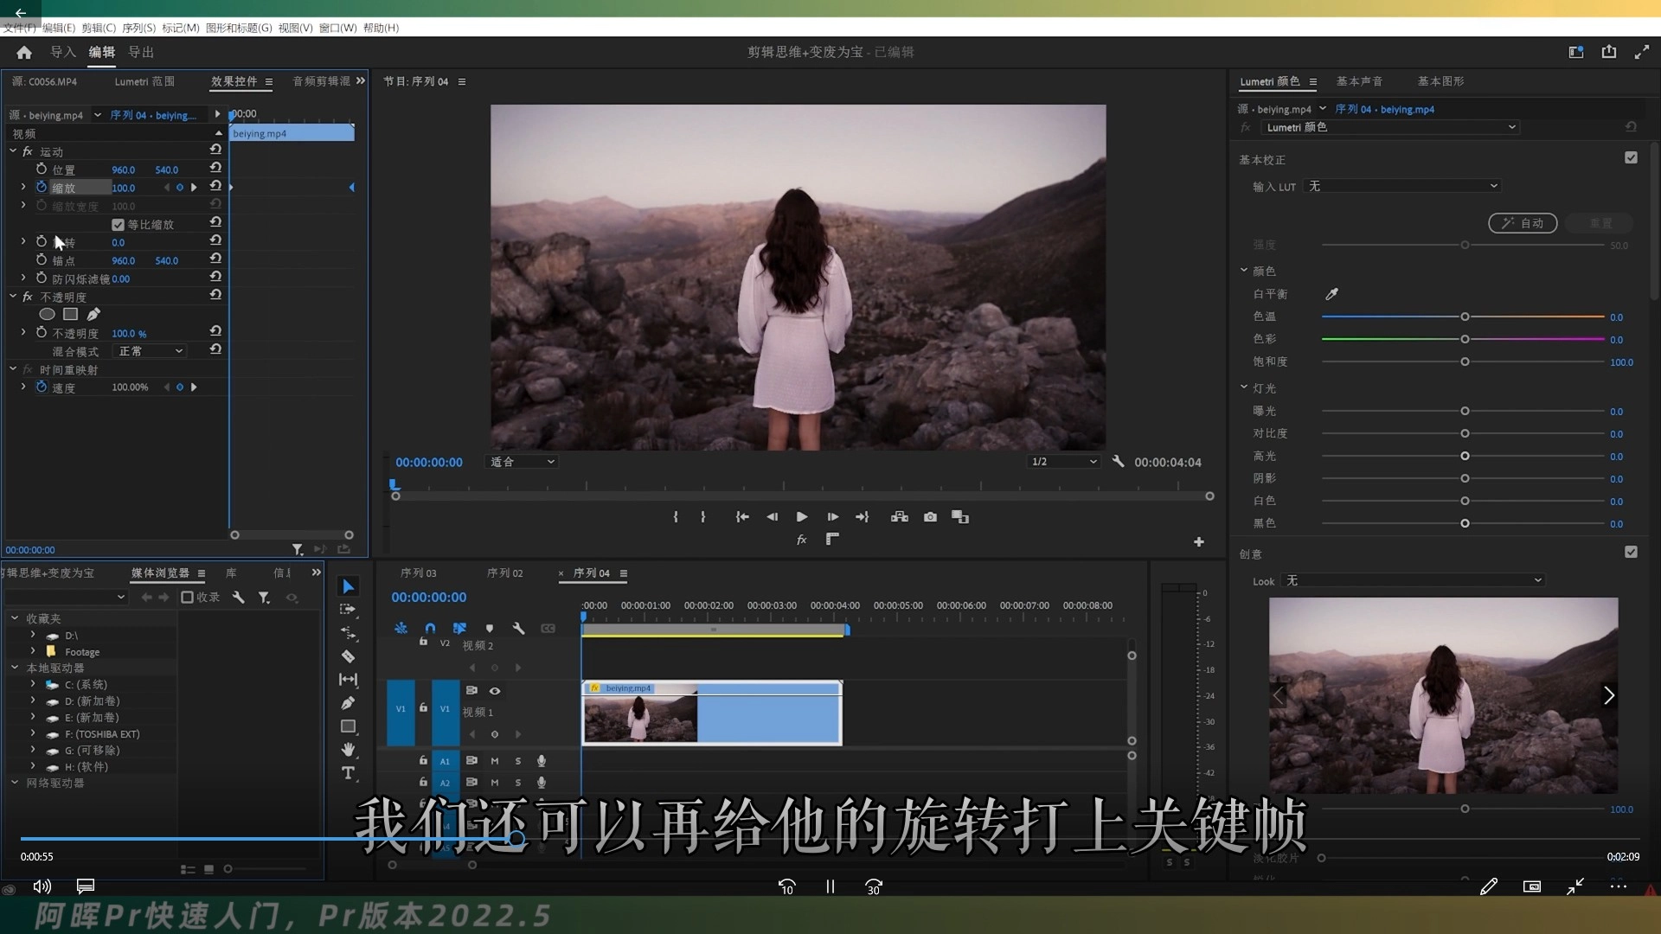Click the Temperature slider handle
This screenshot has width=1661, height=934.
point(1465,317)
